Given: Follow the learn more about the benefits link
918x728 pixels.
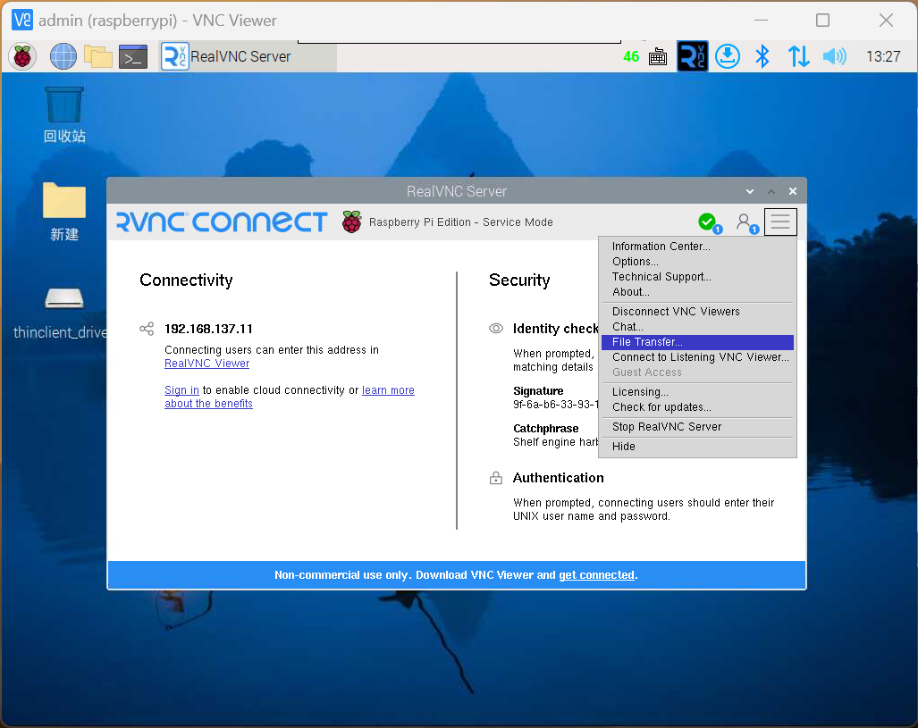Looking at the screenshot, I should tap(388, 390).
